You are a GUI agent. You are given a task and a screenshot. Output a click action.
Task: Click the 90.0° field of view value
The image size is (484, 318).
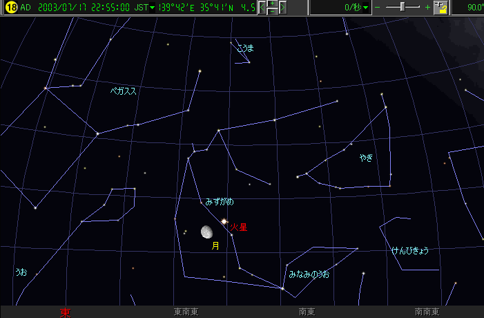point(475,8)
